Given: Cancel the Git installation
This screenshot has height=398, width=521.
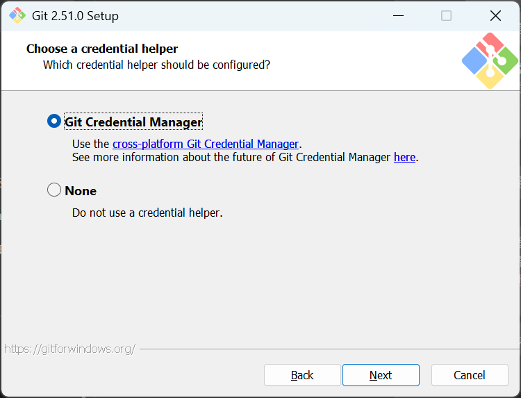Looking at the screenshot, I should 470,375.
